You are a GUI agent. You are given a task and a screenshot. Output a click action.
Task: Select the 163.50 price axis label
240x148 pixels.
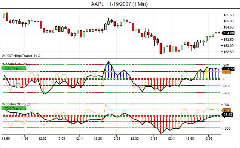point(229,40)
